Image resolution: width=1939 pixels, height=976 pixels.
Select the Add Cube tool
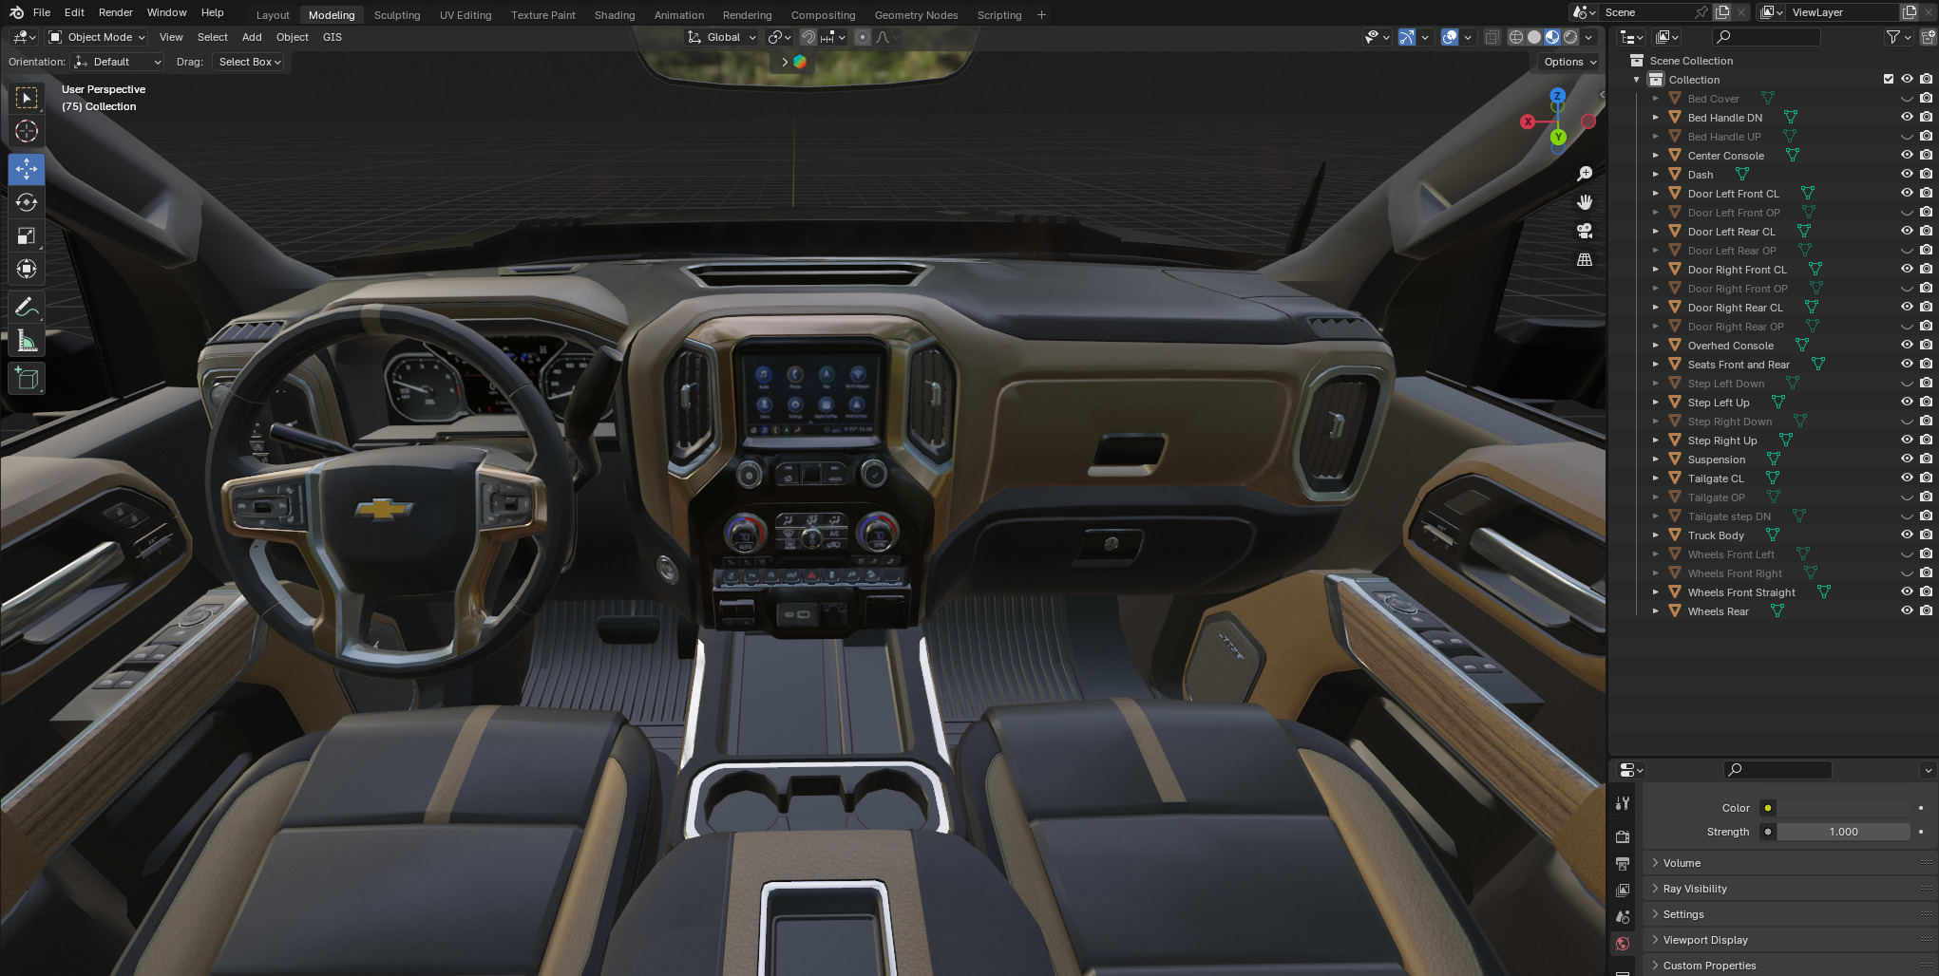pos(27,378)
